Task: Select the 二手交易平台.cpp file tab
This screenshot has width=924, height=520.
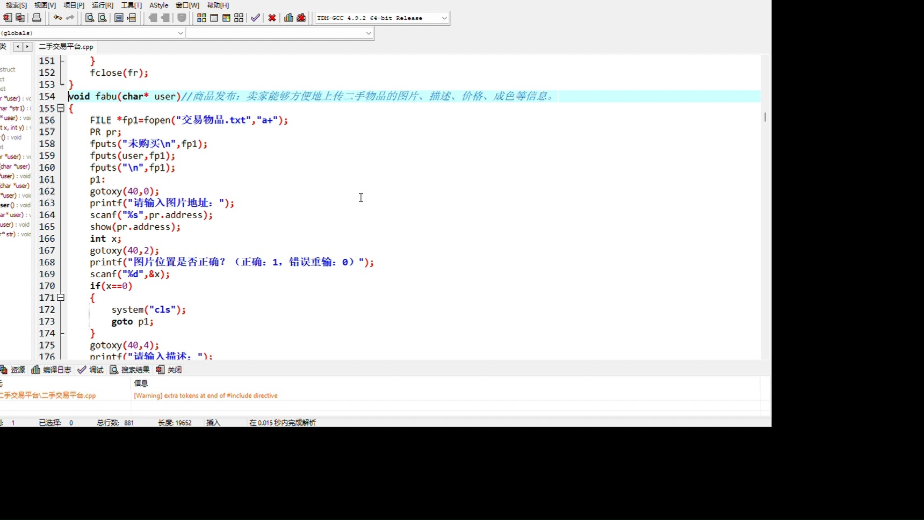Action: click(x=66, y=46)
